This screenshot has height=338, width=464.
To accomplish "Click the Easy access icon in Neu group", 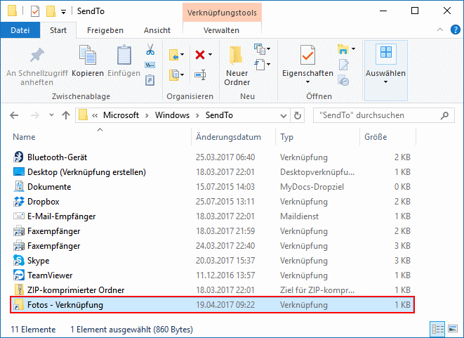I will [x=260, y=65].
